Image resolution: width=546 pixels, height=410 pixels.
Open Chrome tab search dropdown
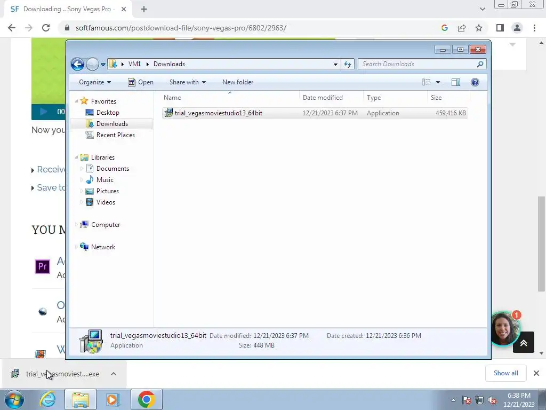point(482,10)
